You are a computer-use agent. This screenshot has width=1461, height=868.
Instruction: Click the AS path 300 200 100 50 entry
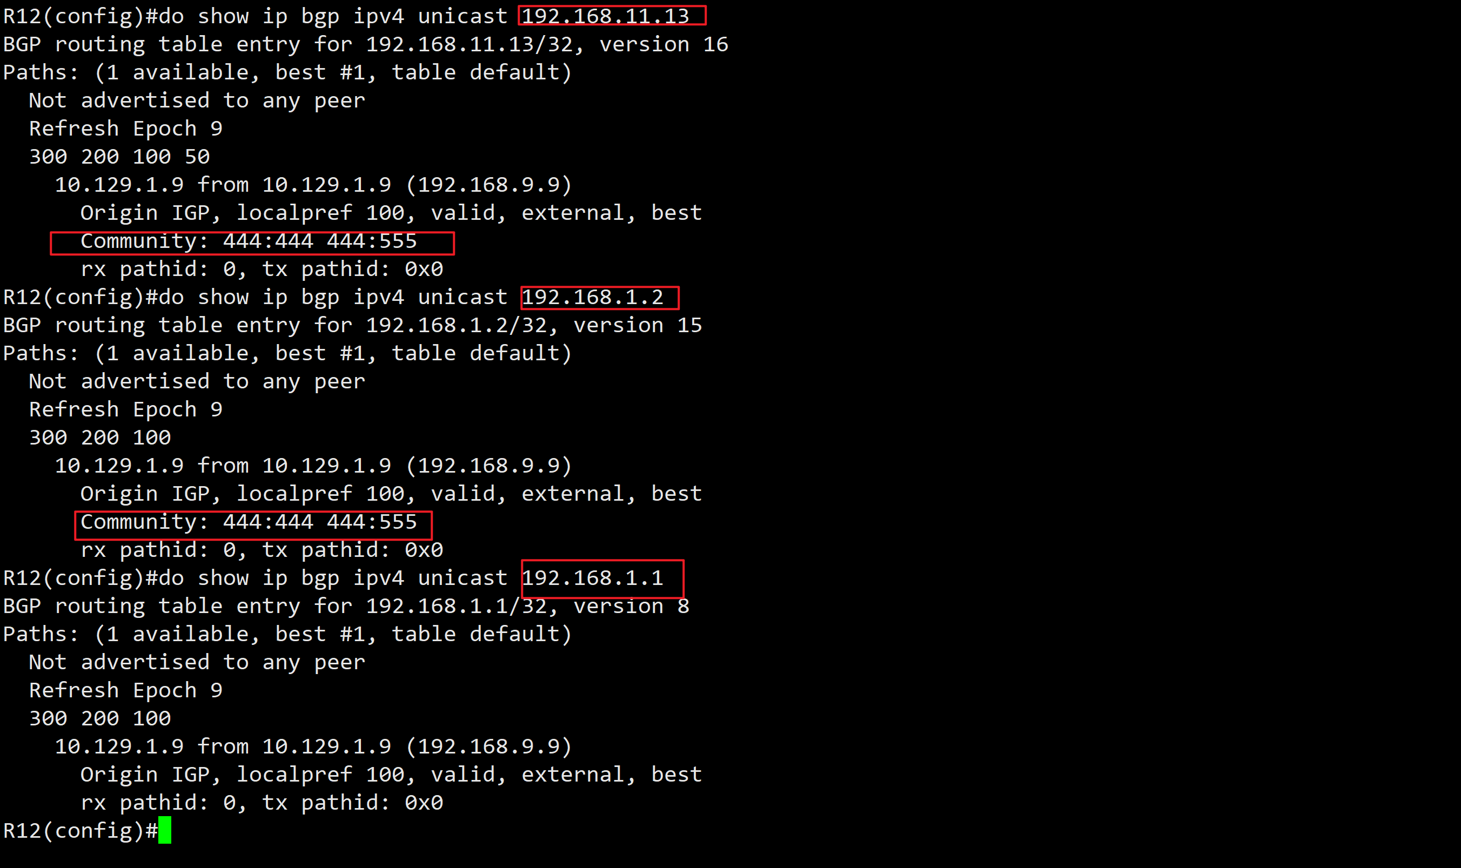tap(118, 156)
